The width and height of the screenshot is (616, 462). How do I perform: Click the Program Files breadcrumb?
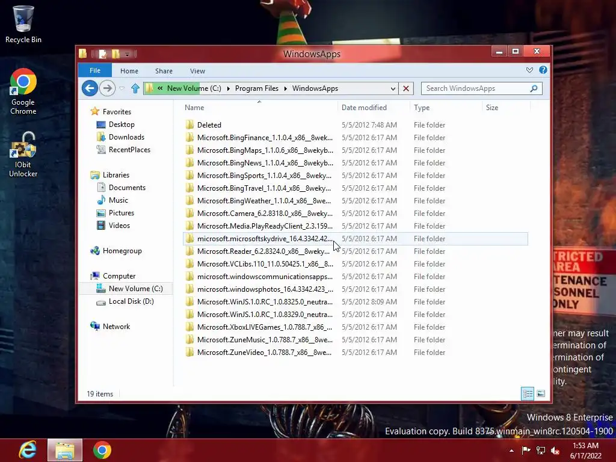pos(256,88)
